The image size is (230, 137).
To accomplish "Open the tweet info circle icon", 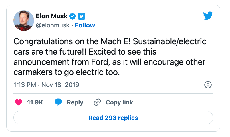I will click(x=208, y=85).
